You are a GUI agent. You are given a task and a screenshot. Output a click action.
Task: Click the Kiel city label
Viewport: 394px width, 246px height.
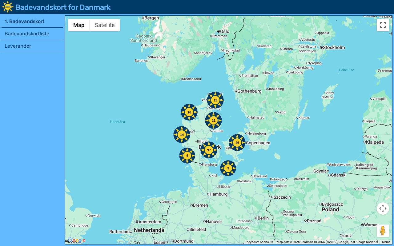click(x=214, y=176)
